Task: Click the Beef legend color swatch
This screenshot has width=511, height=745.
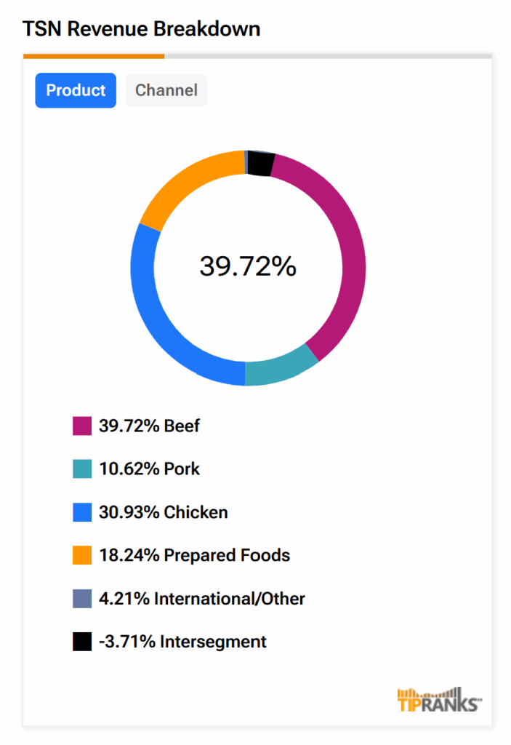Action: tap(82, 426)
